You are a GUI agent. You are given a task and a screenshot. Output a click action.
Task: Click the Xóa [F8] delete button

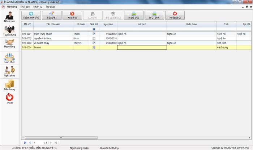(72, 15)
